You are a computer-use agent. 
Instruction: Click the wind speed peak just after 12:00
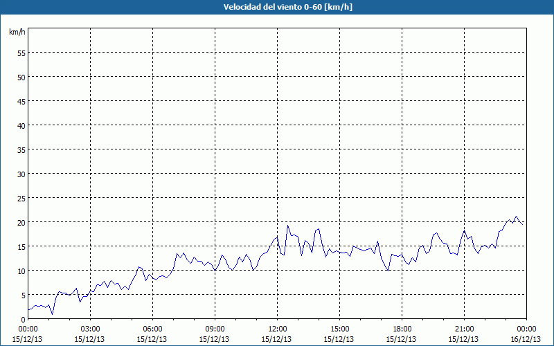pos(287,226)
